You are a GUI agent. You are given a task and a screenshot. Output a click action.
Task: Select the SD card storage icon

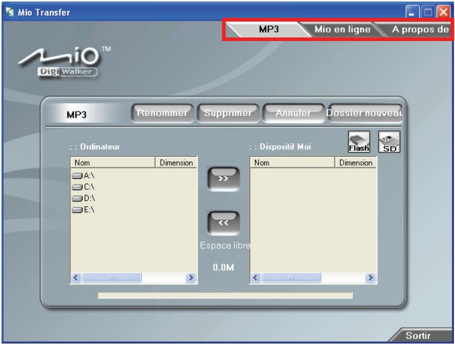point(389,141)
